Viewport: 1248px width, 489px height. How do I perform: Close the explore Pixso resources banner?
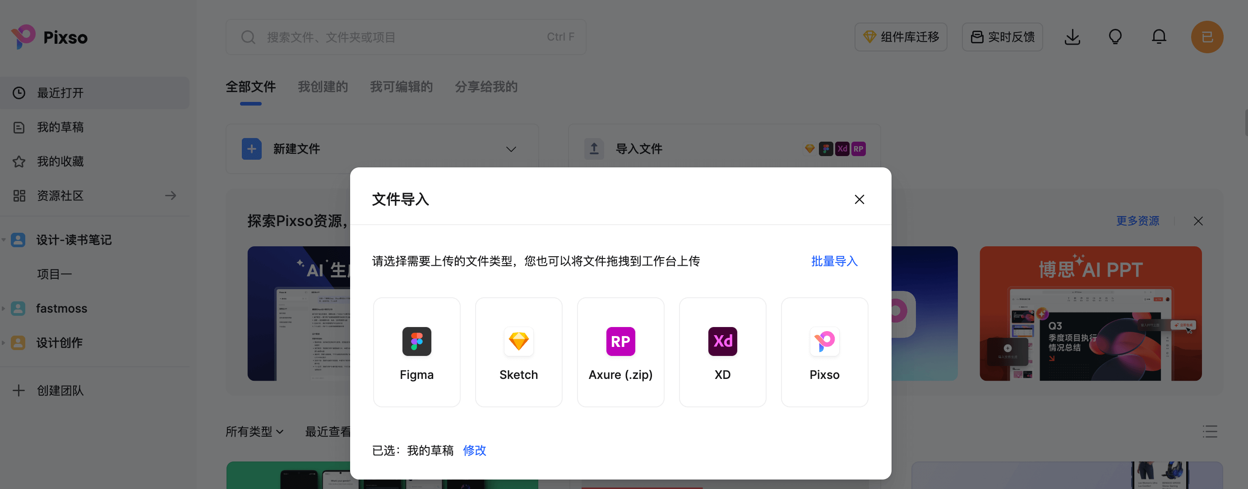[x=1197, y=221]
